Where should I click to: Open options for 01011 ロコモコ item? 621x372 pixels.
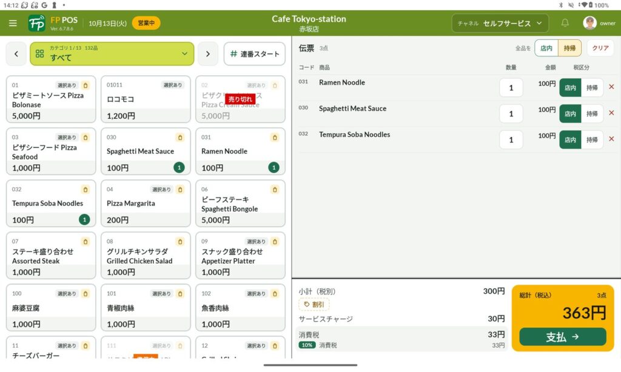146,99
